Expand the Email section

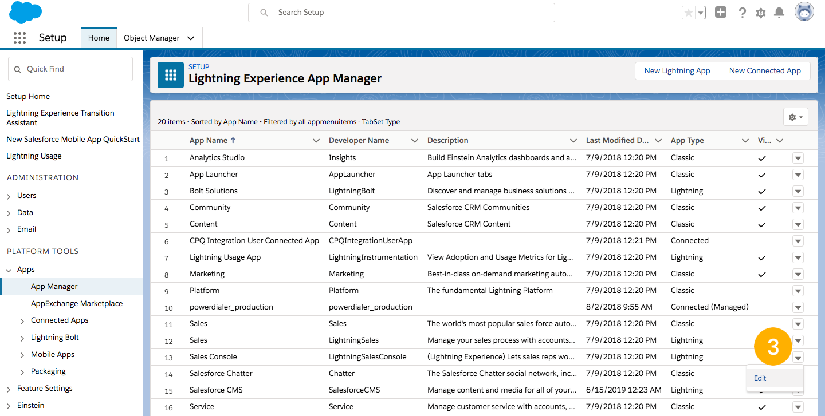tap(9, 230)
